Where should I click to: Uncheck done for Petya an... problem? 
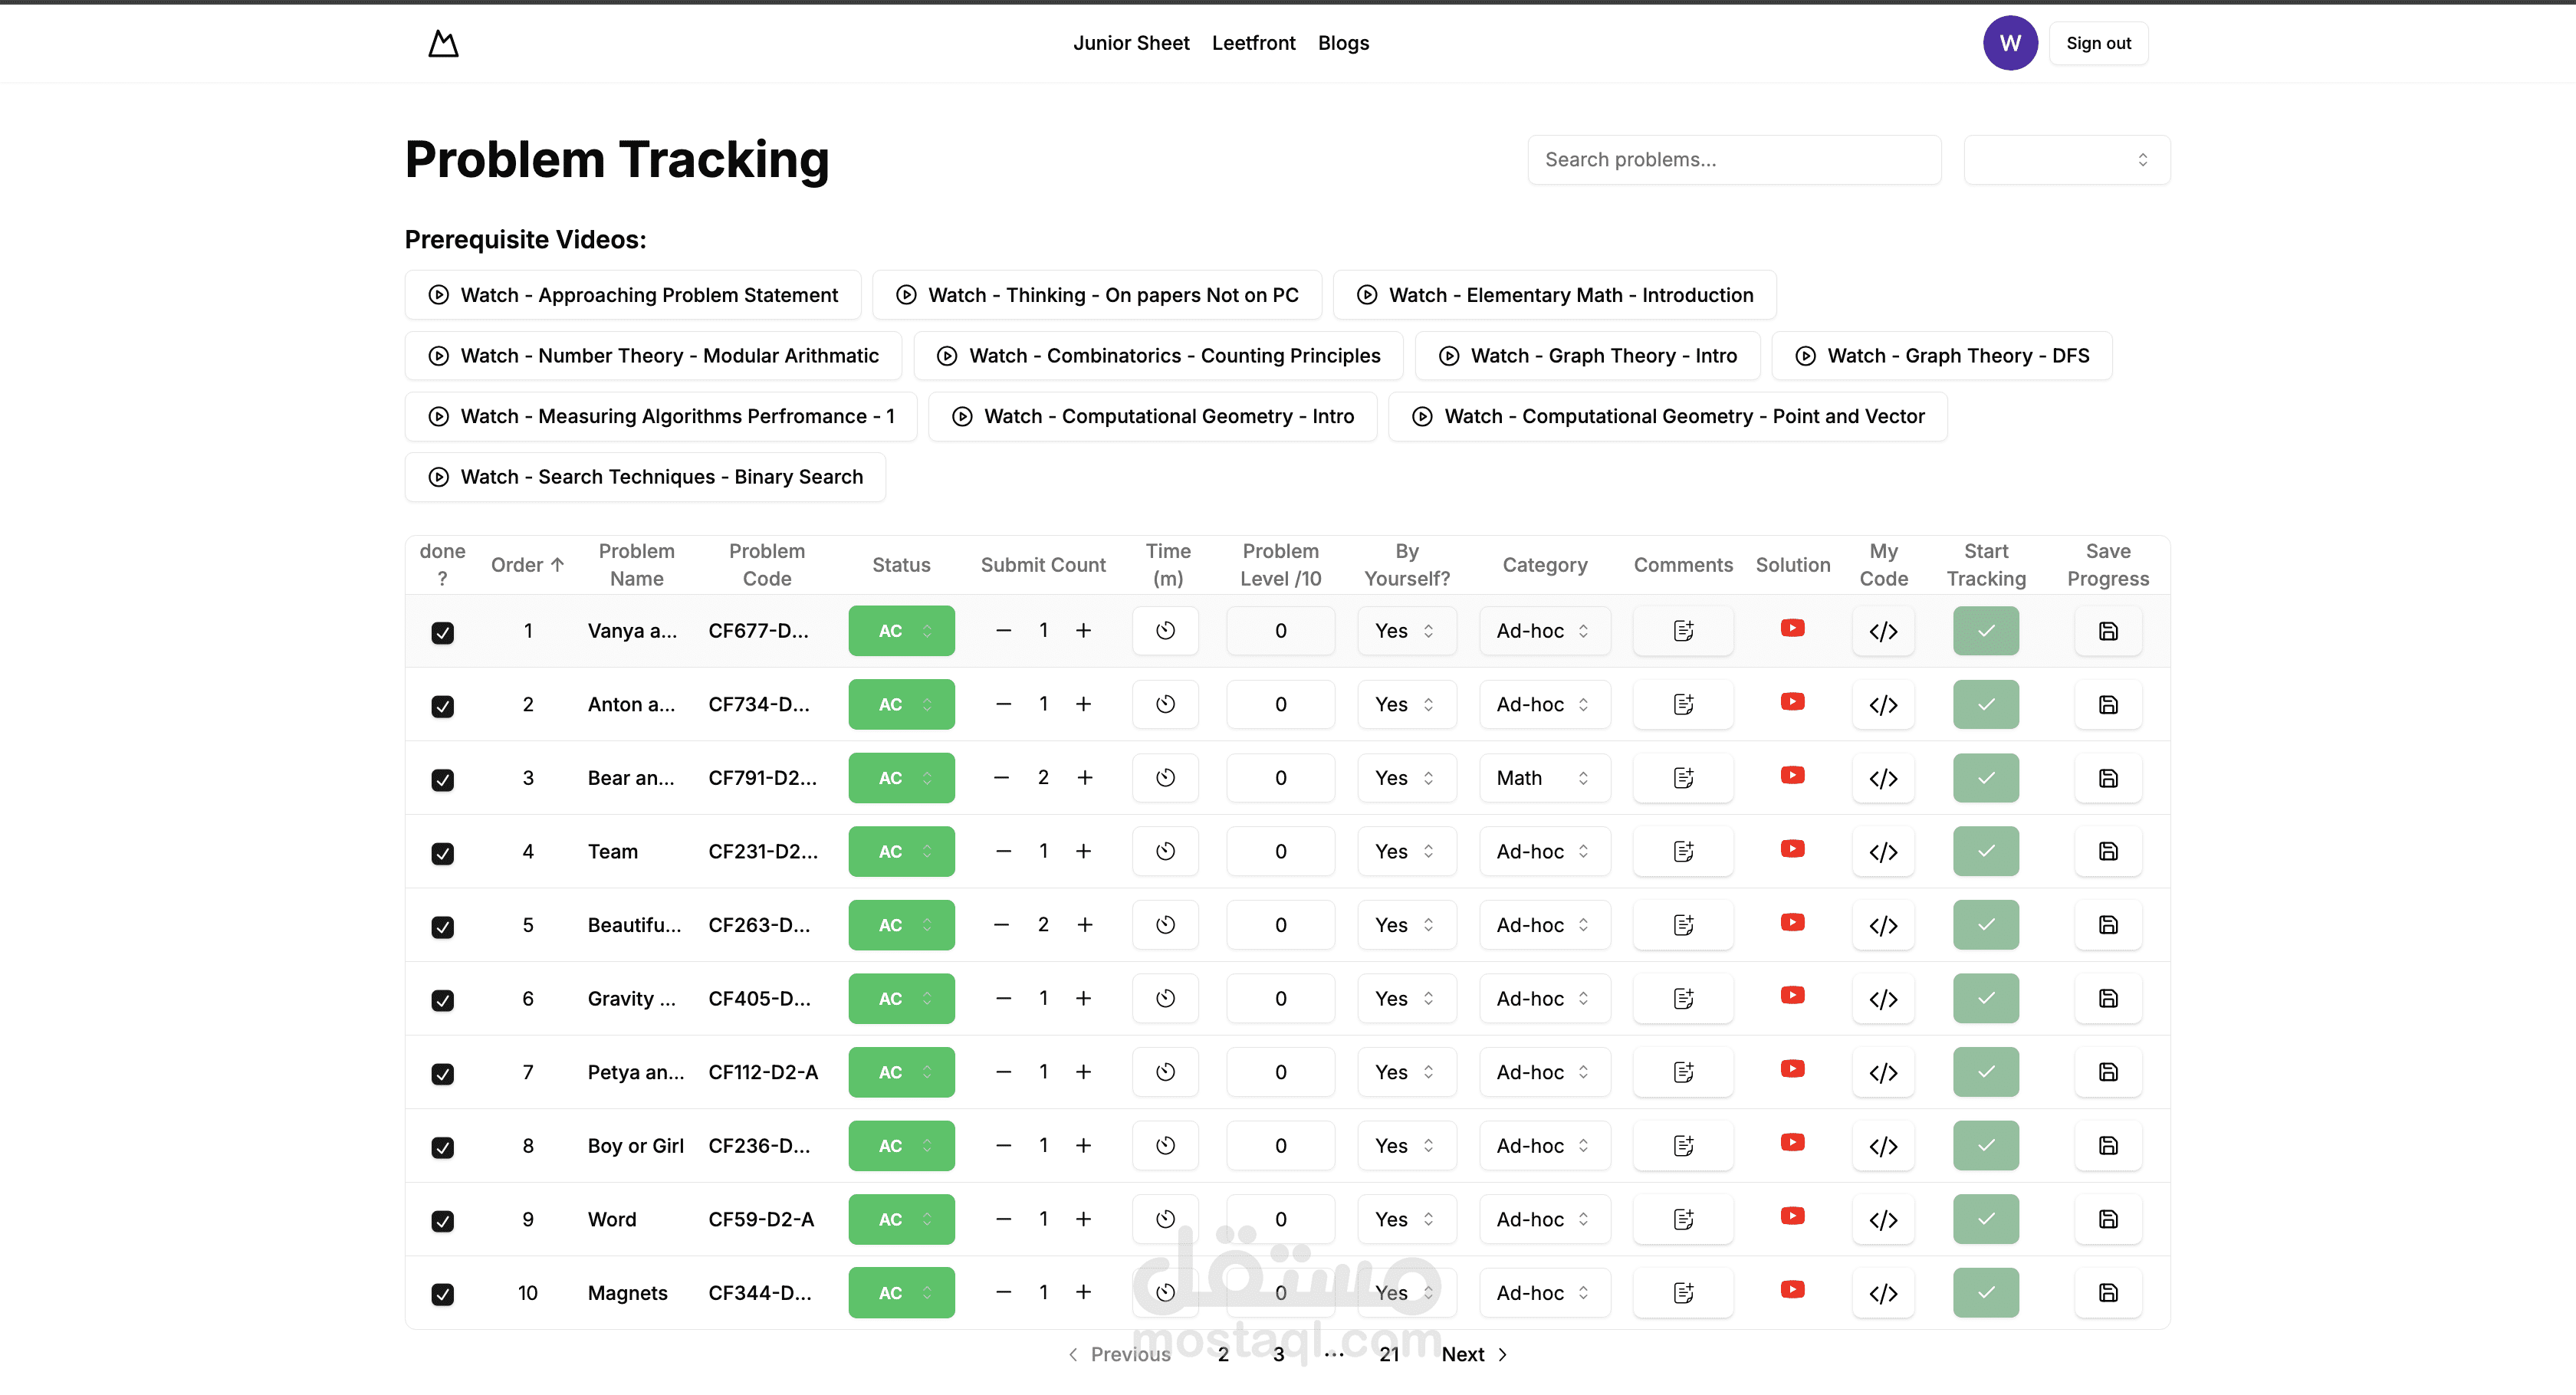(x=442, y=1074)
